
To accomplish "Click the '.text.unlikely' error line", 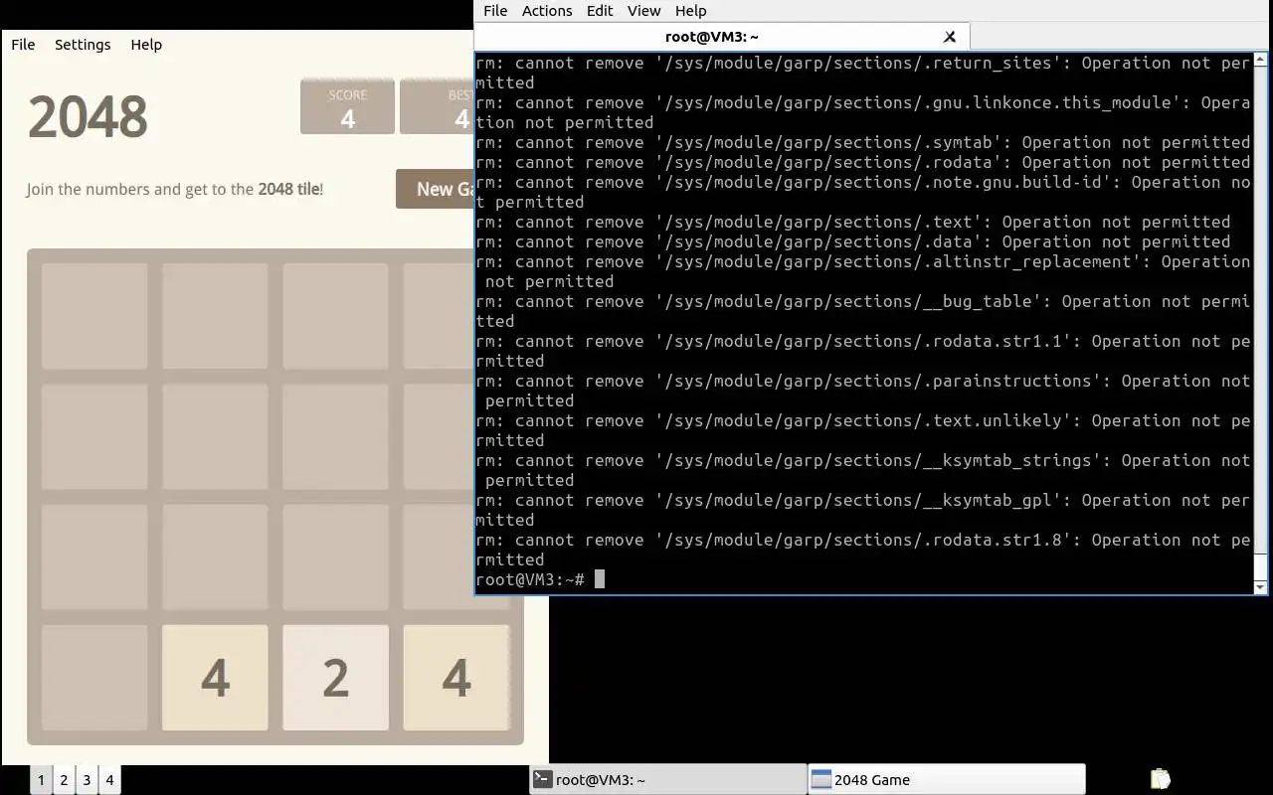I will click(x=863, y=430).
